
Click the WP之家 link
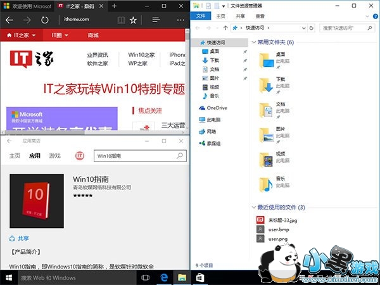137,63
